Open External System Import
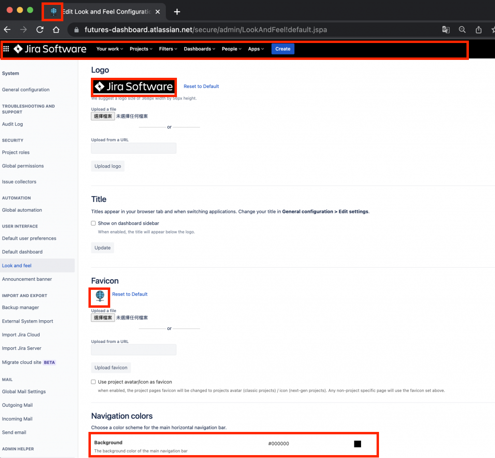The width and height of the screenshot is (495, 458). (28, 321)
